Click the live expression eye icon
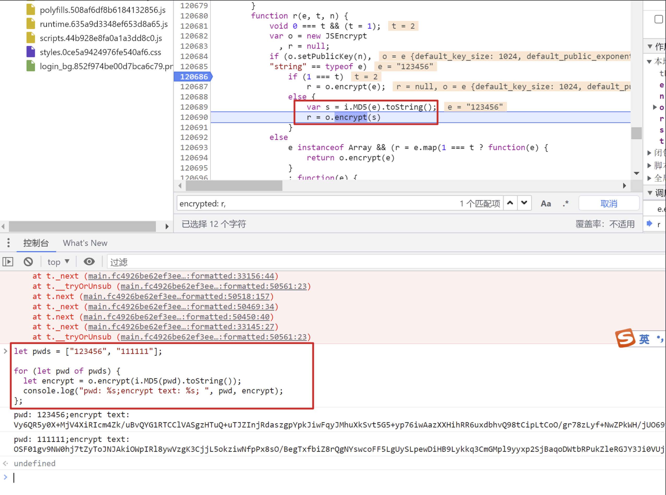The height and width of the screenshot is (495, 666). [x=89, y=262]
